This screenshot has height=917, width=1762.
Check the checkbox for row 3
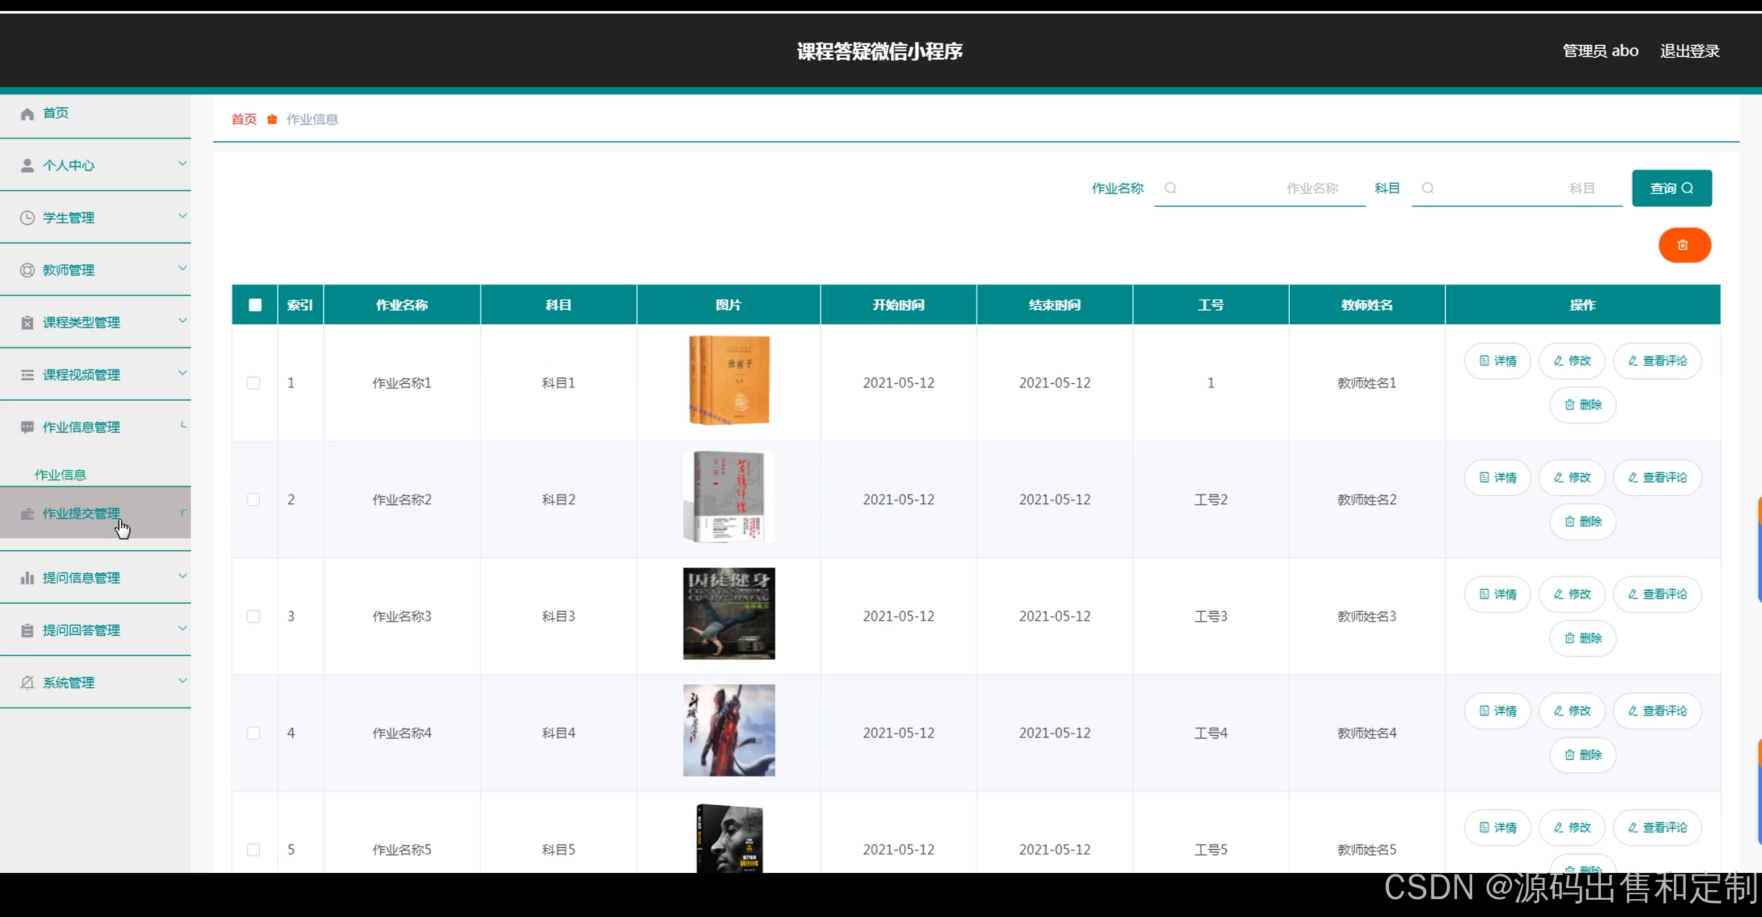(x=253, y=617)
